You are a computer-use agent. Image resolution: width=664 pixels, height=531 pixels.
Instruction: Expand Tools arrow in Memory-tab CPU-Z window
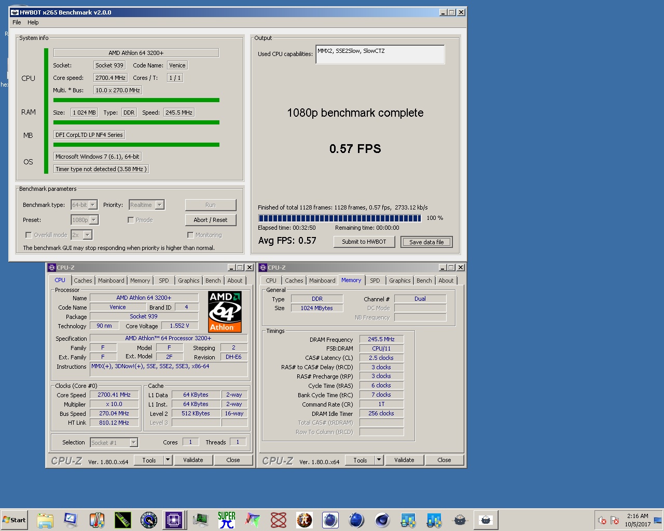click(379, 460)
